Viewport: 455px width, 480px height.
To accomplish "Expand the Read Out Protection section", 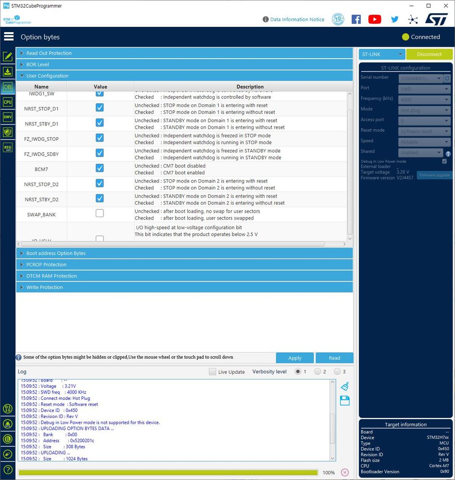I will (184, 53).
